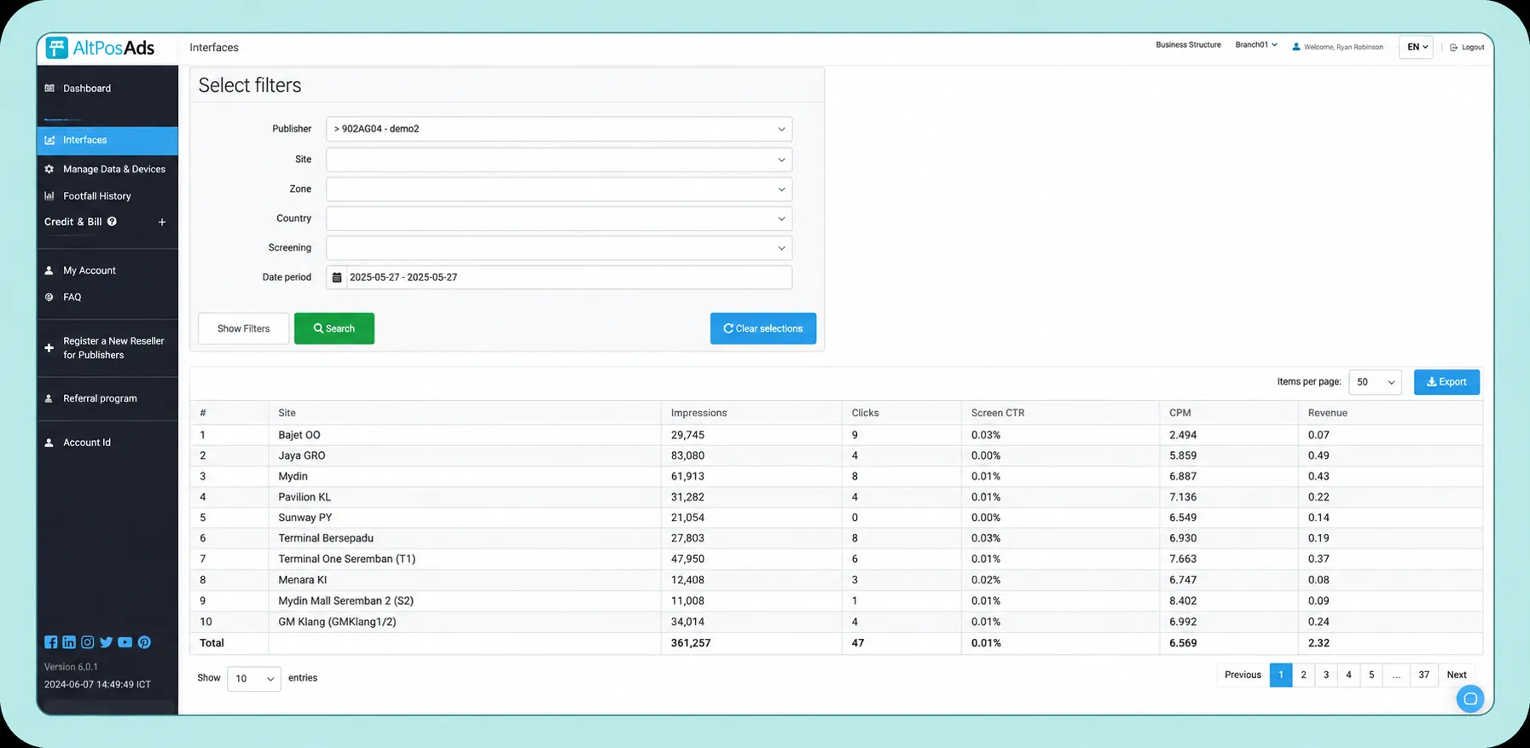Click Terminal One Seremban (T1) cell
Image resolution: width=1530 pixels, height=748 pixels.
click(x=464, y=560)
